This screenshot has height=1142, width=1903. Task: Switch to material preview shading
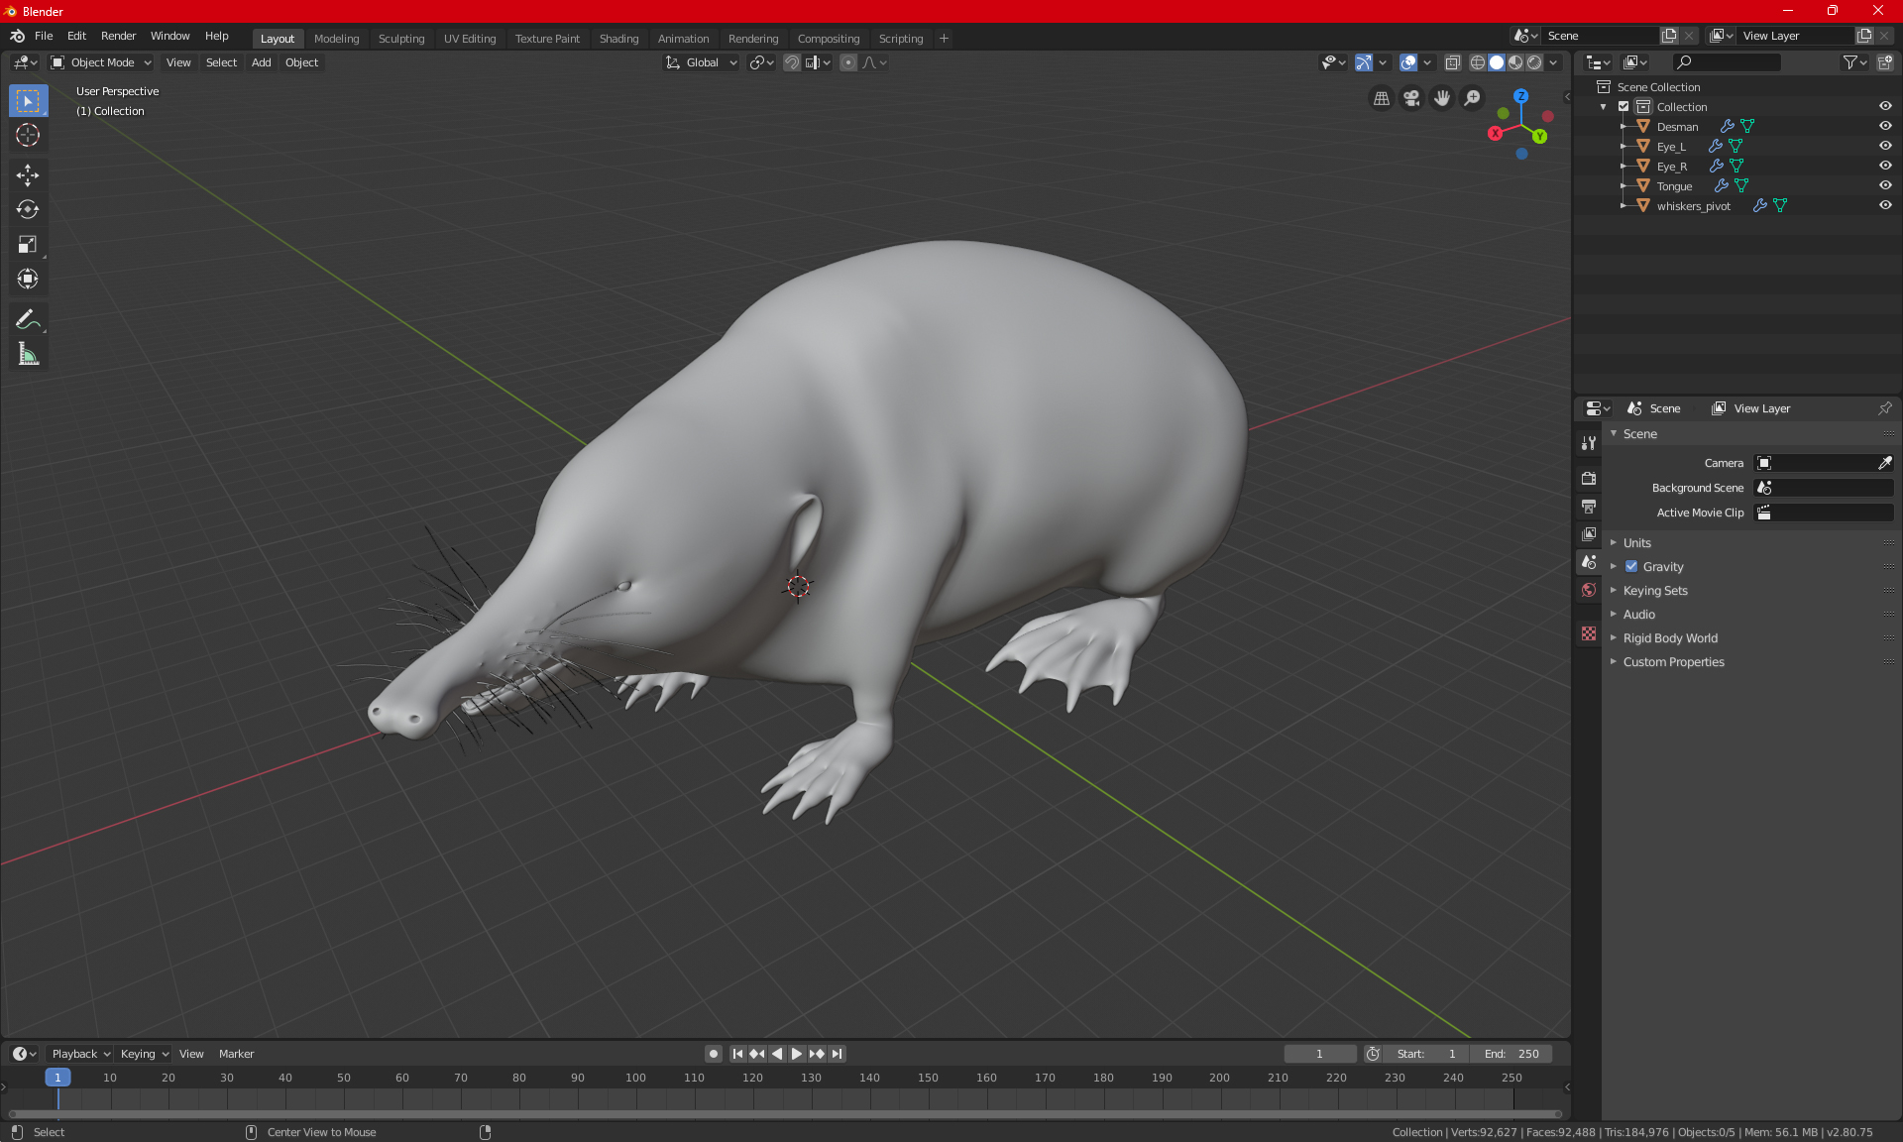tap(1515, 62)
